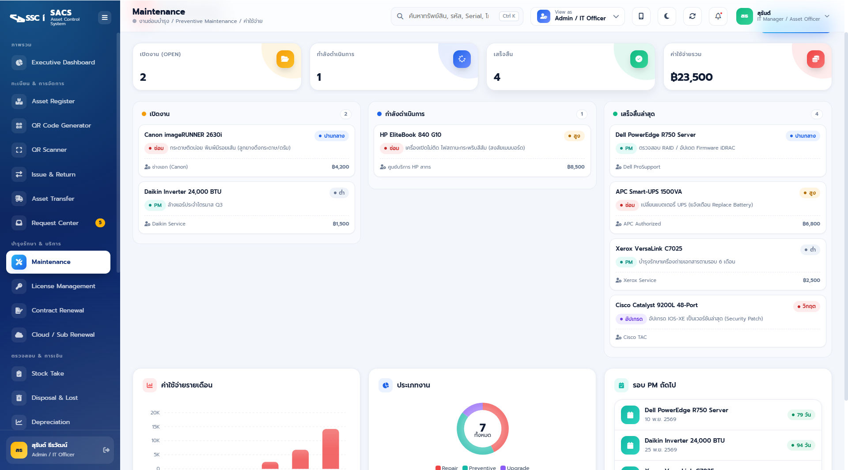
Task: Click the orange open-jobs folder icon
Action: tap(285, 59)
